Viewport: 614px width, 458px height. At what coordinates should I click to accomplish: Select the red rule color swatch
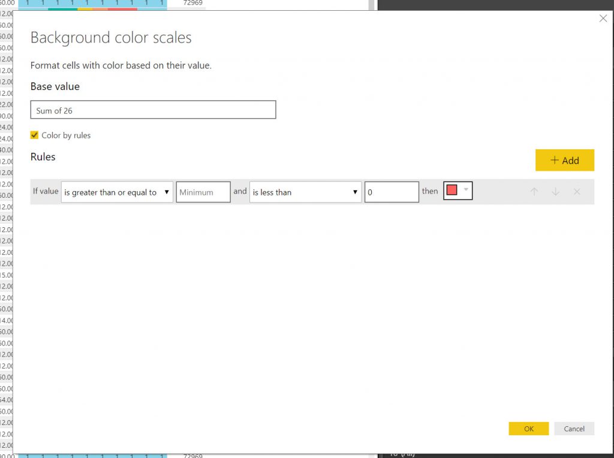click(x=452, y=191)
